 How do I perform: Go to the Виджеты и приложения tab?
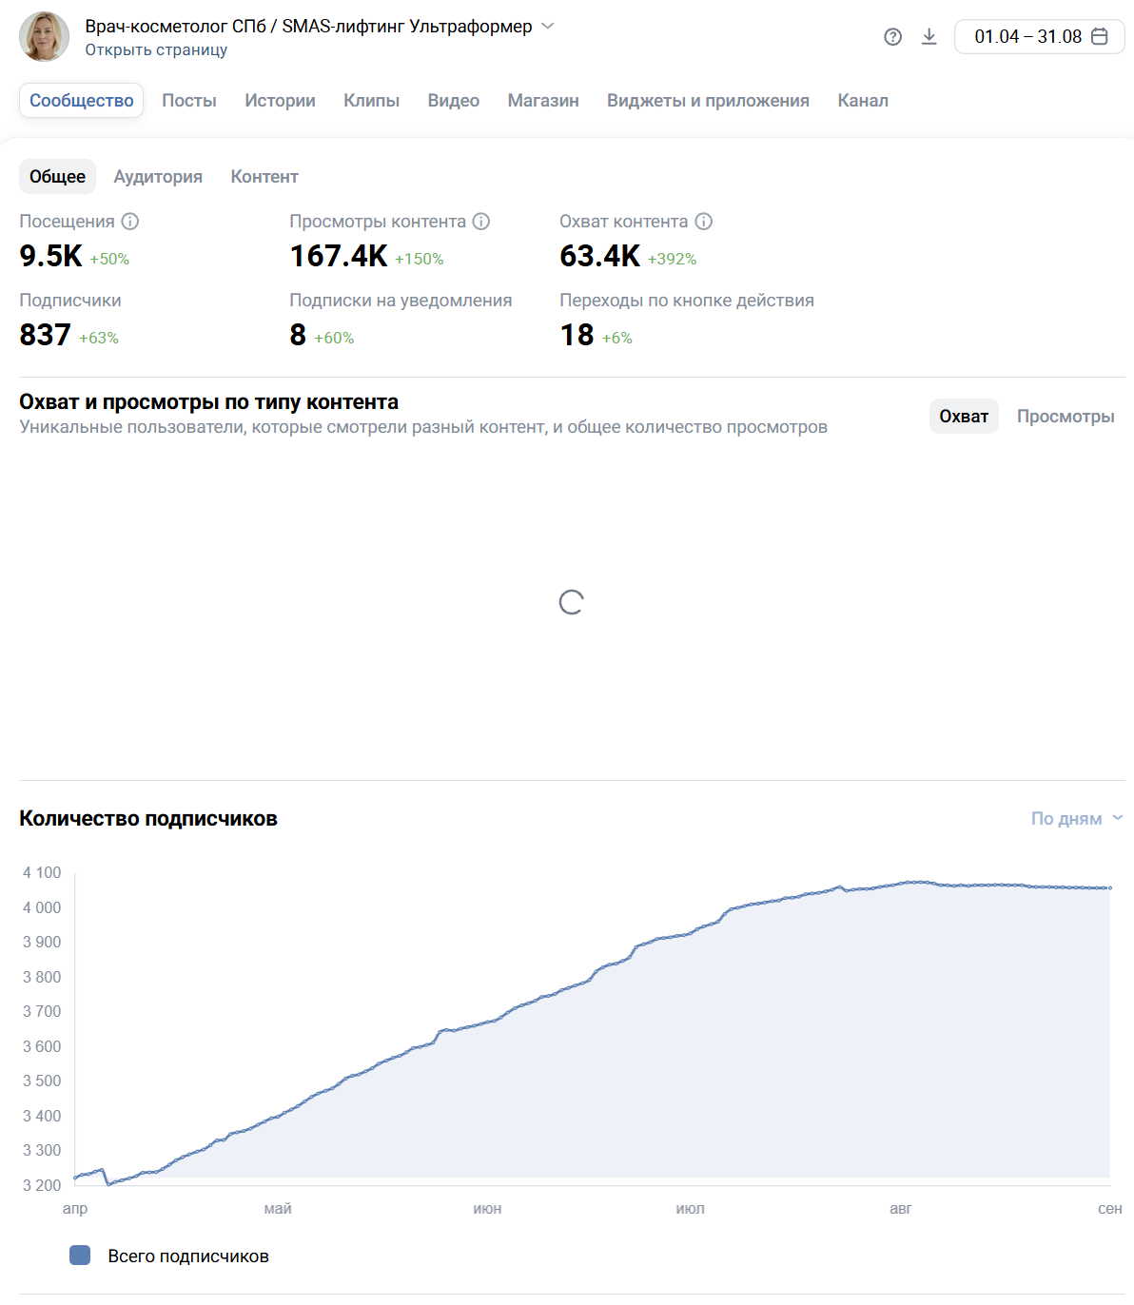[x=708, y=101]
